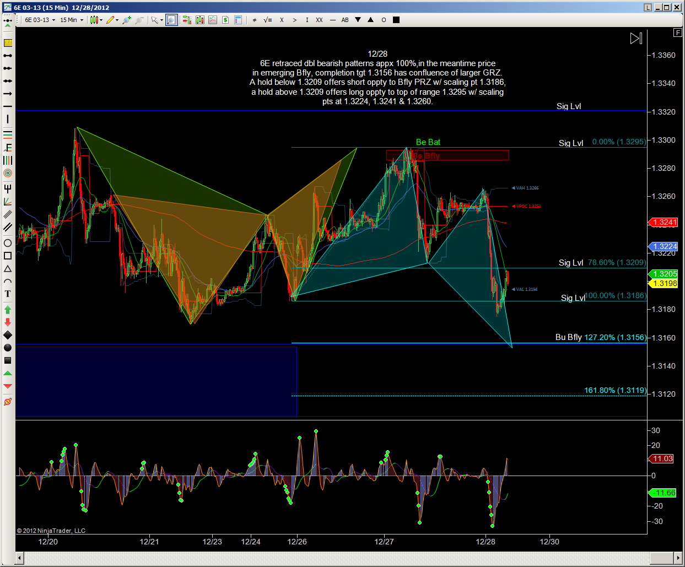Select the Ruler drawing tool
The height and width of the screenshot is (567, 685).
click(x=8, y=43)
